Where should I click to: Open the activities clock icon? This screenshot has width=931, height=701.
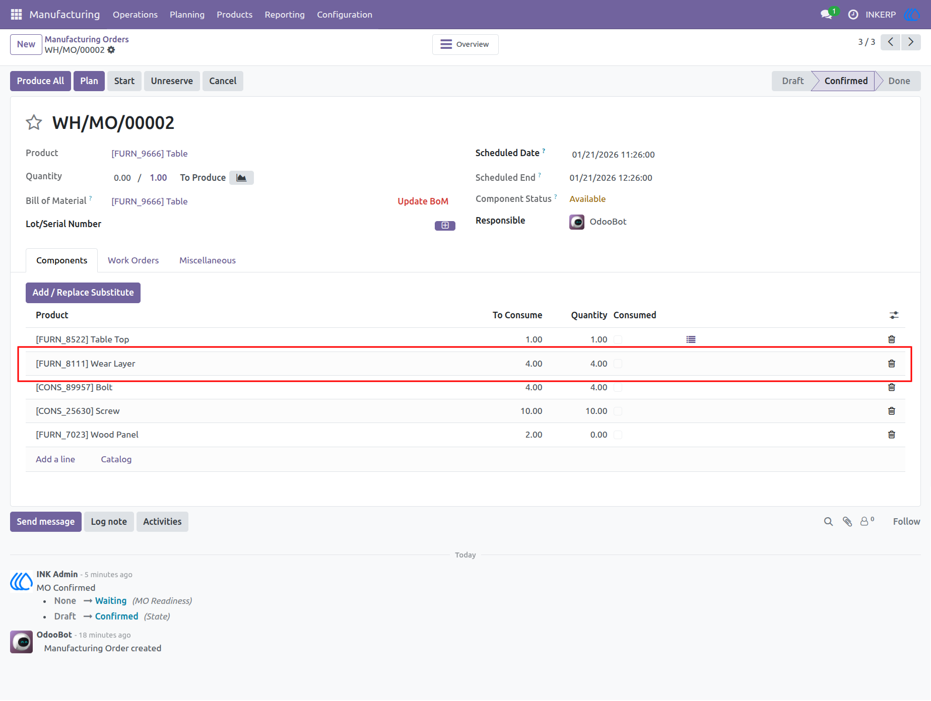click(x=853, y=15)
